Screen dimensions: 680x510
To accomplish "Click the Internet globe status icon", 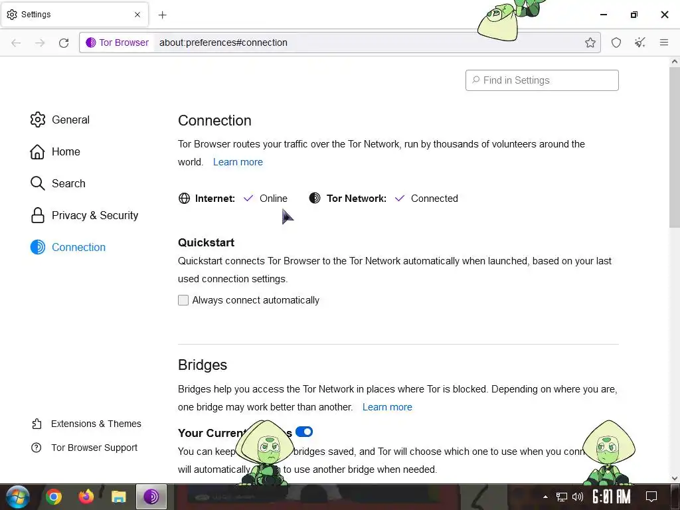I will pos(185,199).
